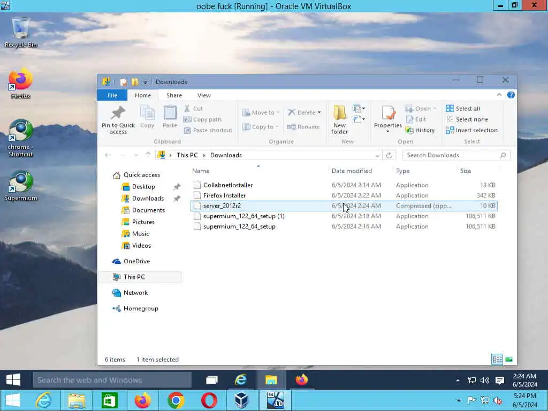The image size is (548, 411).
Task: Open Properties for selected file
Action: 387,119
